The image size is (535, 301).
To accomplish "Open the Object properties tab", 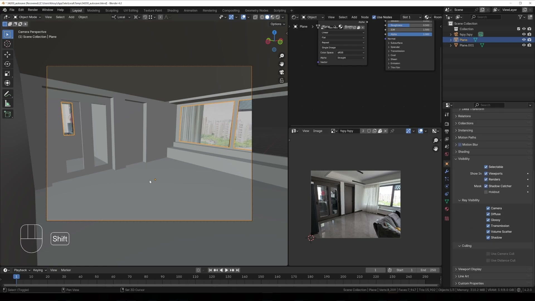I will 447,164.
